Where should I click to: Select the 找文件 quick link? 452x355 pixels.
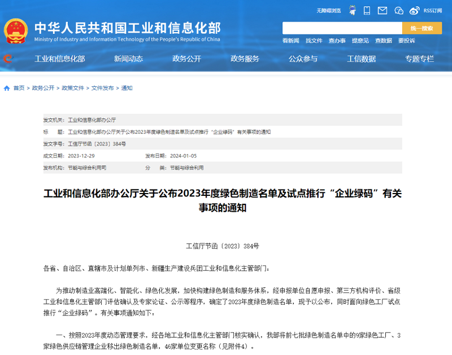click(x=314, y=41)
